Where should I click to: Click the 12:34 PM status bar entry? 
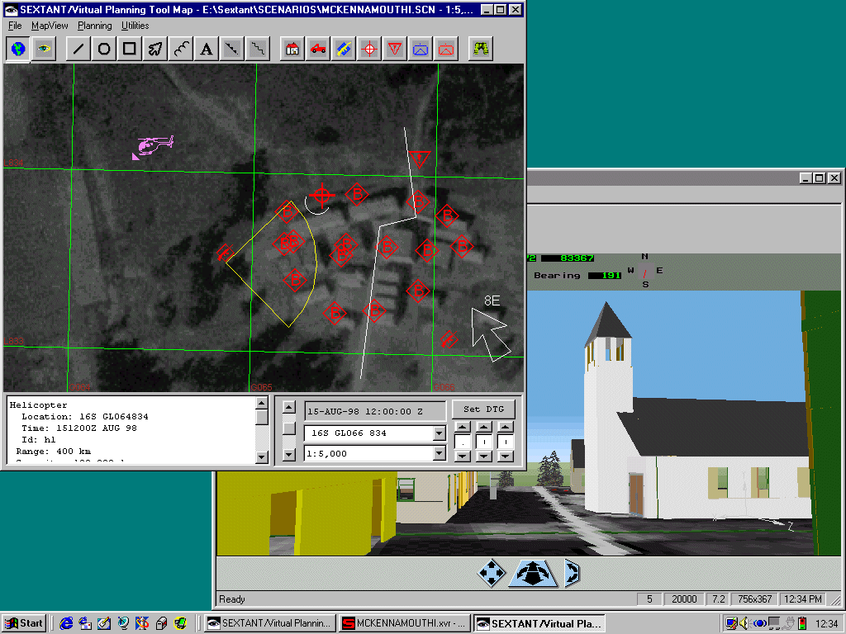click(803, 599)
